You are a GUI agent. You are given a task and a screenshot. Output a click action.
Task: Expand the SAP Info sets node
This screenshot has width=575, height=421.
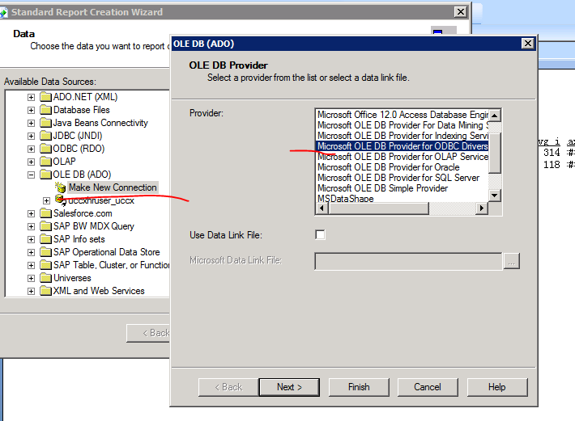coord(31,239)
